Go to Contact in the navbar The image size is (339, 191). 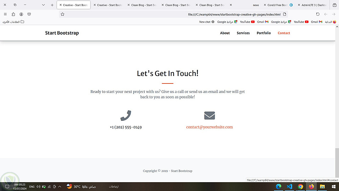[x=284, y=33]
